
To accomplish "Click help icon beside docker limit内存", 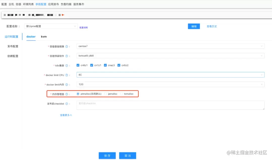I will [x=66, y=85].
